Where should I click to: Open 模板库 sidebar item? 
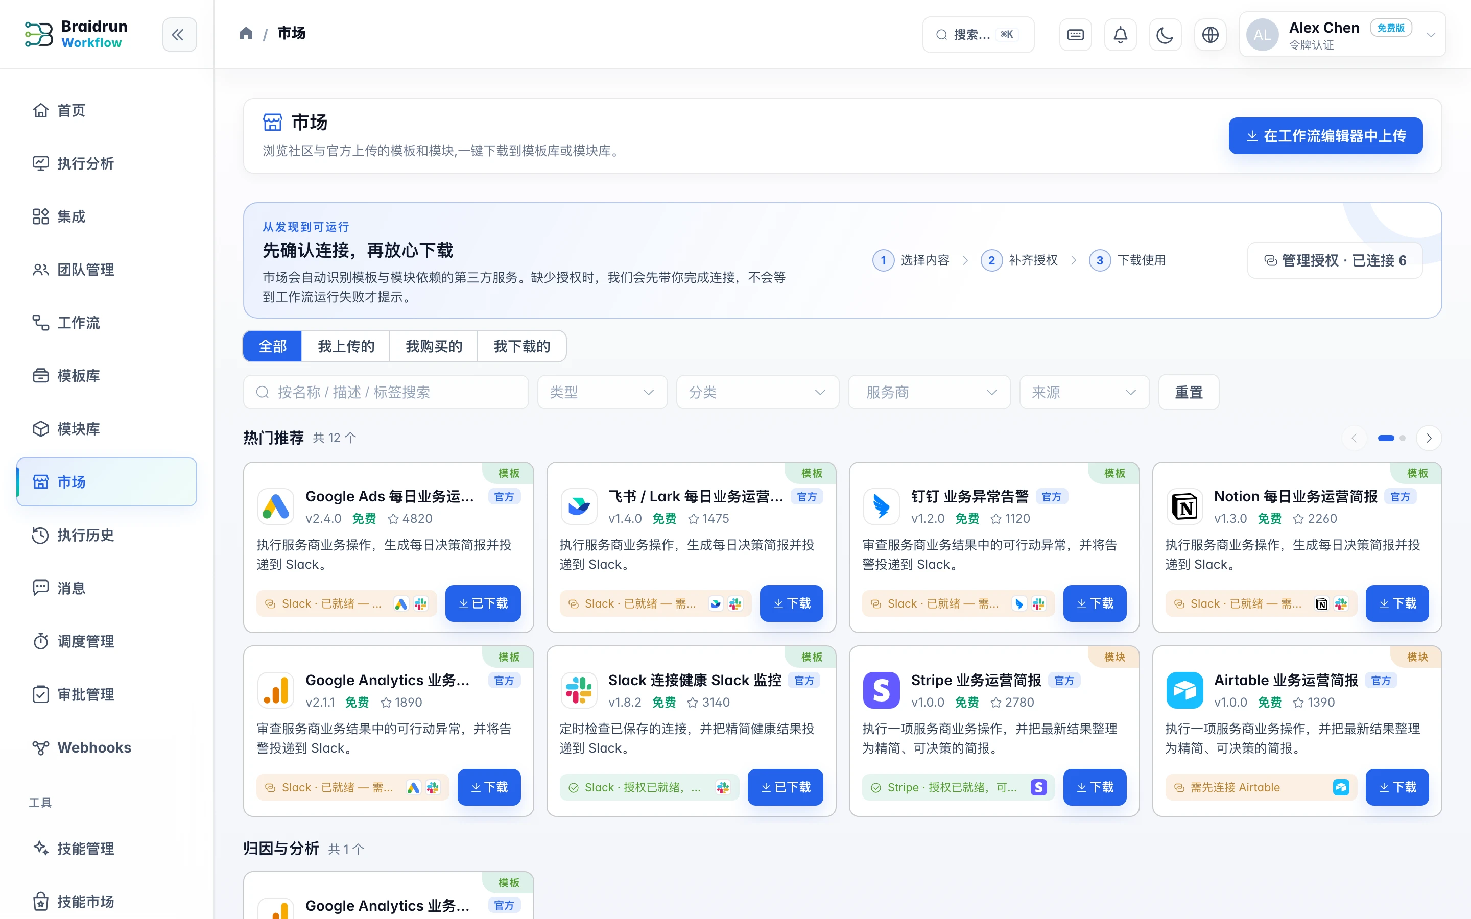coord(107,376)
